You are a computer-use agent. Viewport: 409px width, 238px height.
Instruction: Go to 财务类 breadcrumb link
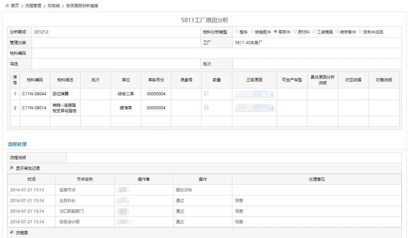(54, 6)
